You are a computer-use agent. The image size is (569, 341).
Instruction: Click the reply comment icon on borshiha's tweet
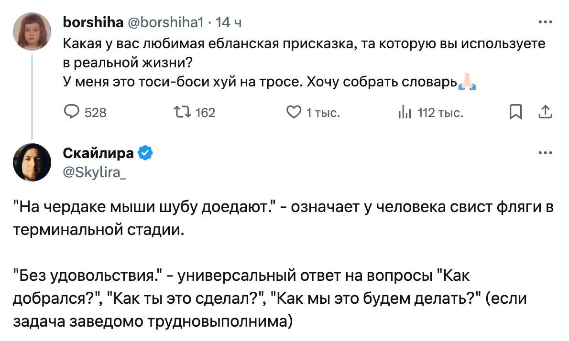click(x=72, y=113)
